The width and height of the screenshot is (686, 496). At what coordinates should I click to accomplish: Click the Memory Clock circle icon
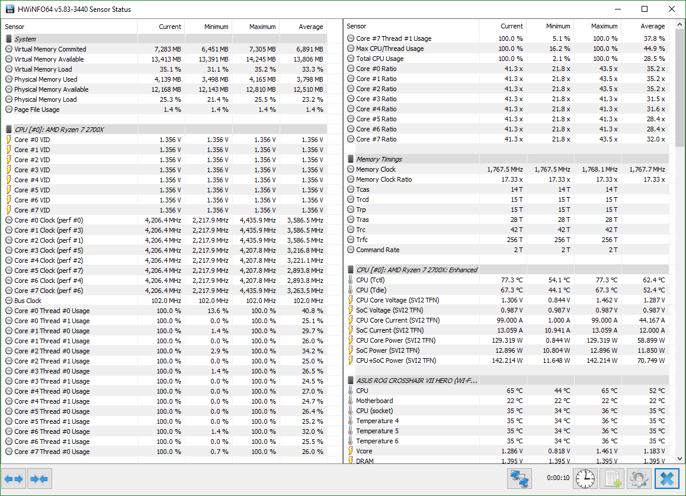pos(351,169)
